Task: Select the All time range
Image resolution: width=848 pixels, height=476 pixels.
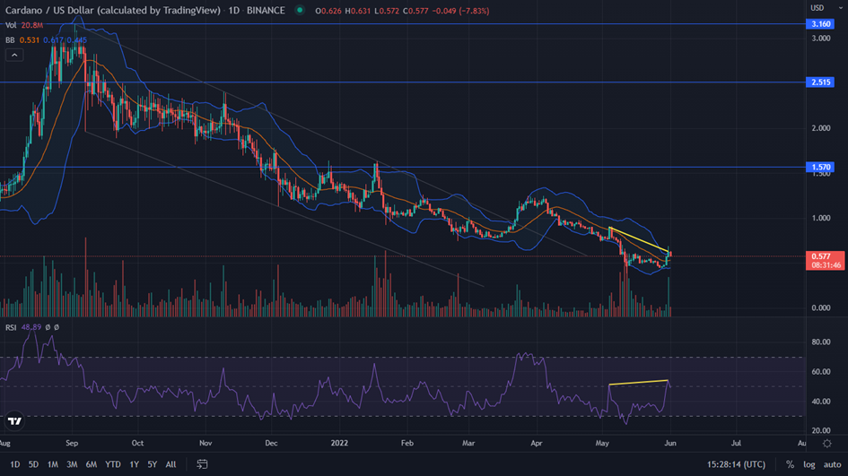Action: 170,464
